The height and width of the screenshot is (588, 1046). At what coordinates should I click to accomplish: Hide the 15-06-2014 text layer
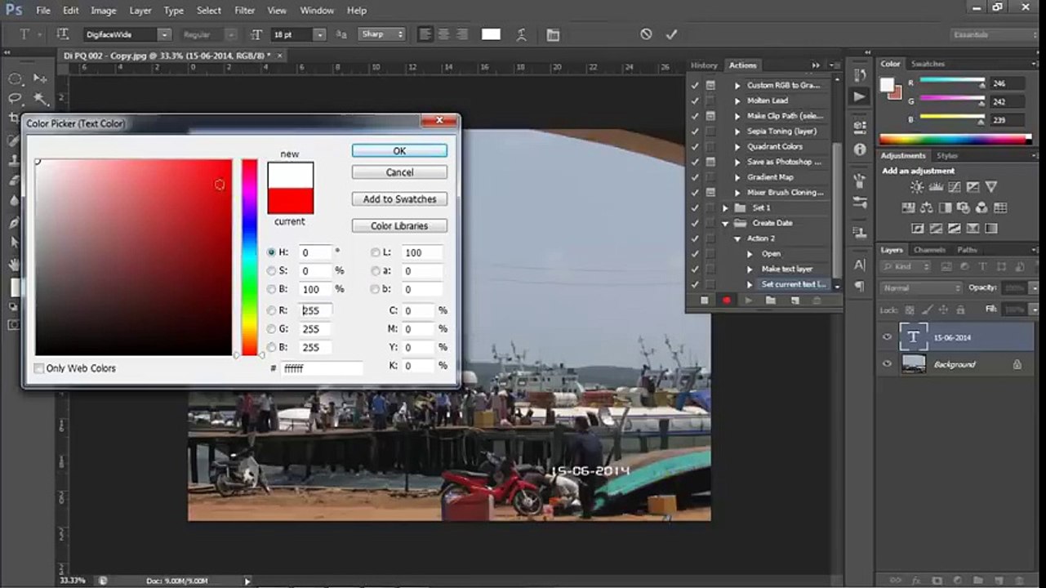[x=887, y=337]
